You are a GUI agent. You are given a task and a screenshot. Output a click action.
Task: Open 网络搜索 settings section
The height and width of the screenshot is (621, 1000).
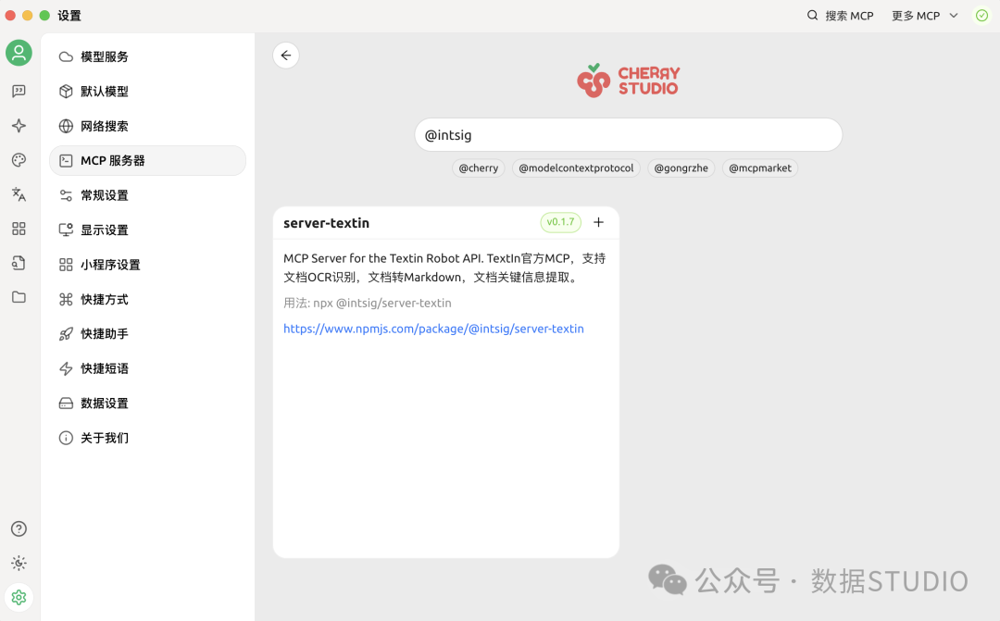(x=147, y=126)
